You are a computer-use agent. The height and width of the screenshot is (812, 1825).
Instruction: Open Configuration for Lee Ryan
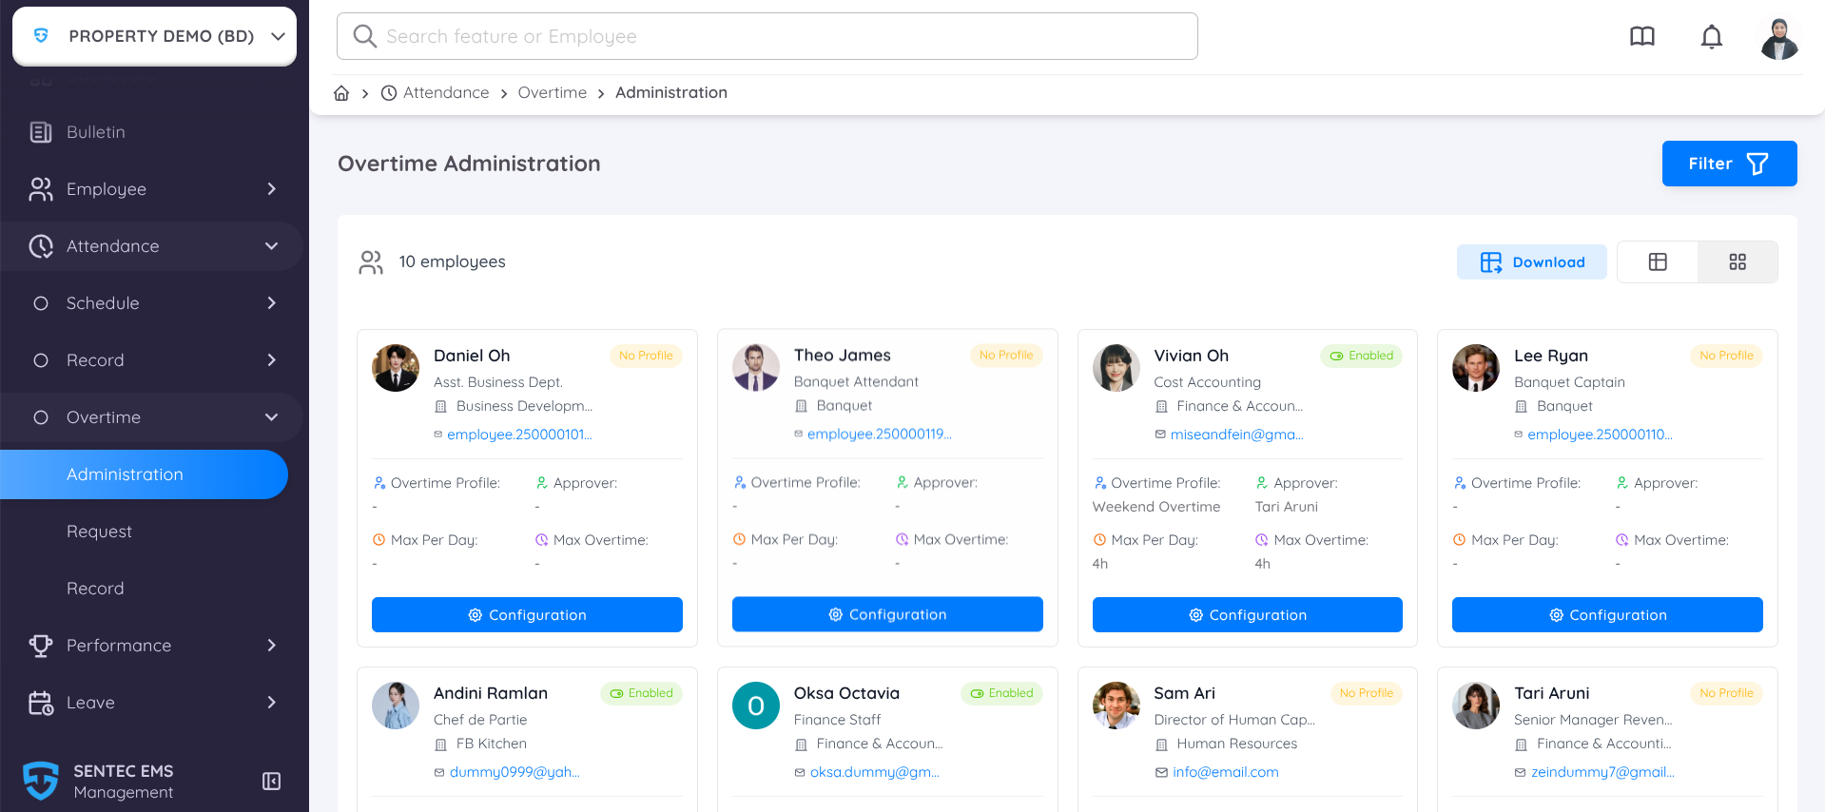(x=1607, y=615)
